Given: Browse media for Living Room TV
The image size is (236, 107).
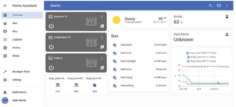Looking at the screenshot, I should pos(102,47).
